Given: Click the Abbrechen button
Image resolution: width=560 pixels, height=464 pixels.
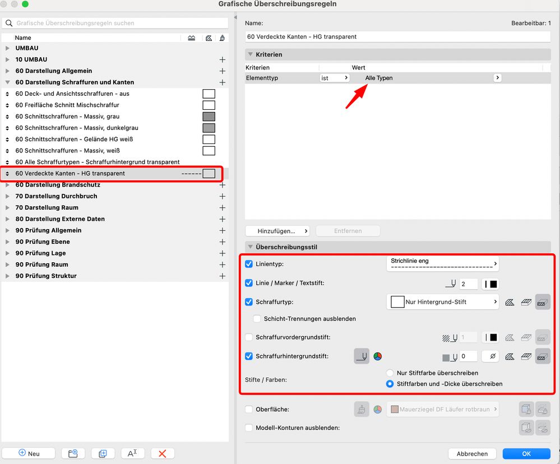Looking at the screenshot, I should pyautogui.click(x=472, y=454).
